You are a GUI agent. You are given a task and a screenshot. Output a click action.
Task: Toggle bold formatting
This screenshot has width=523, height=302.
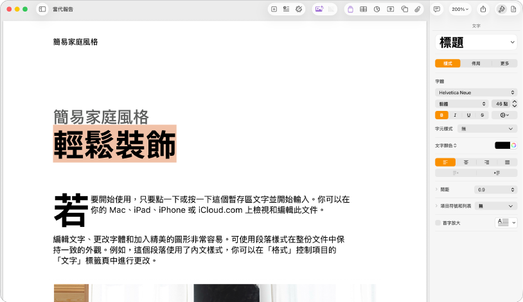pyautogui.click(x=441, y=115)
